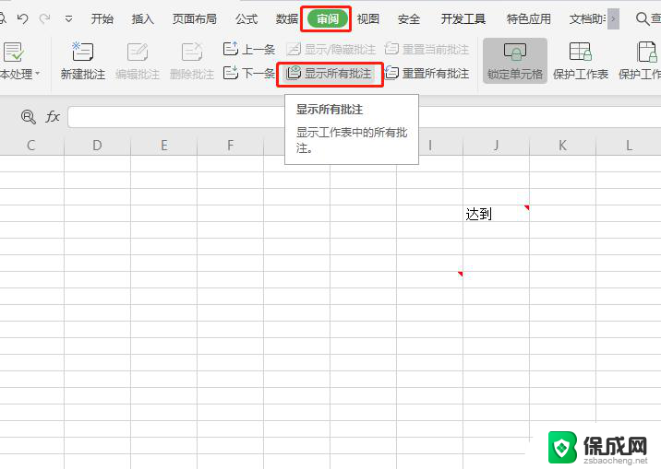Click 重置所有批注 button

click(x=427, y=73)
